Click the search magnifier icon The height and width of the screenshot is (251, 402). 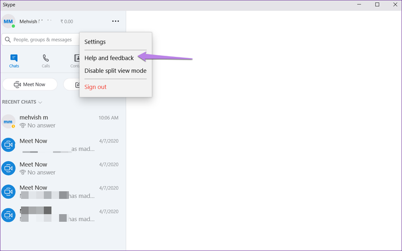pyautogui.click(x=7, y=40)
